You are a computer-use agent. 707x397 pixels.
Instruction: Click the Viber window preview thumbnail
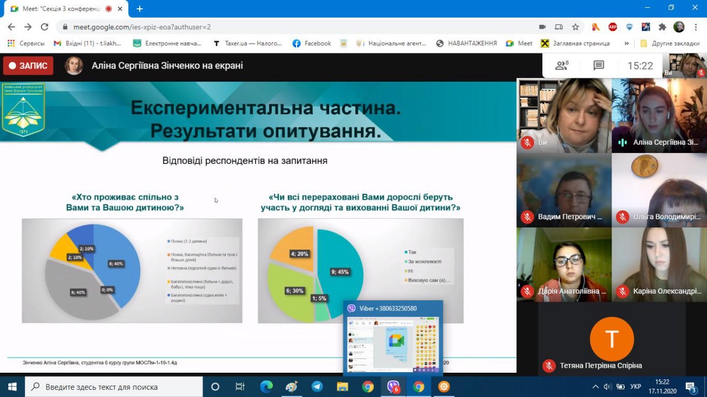pyautogui.click(x=393, y=345)
